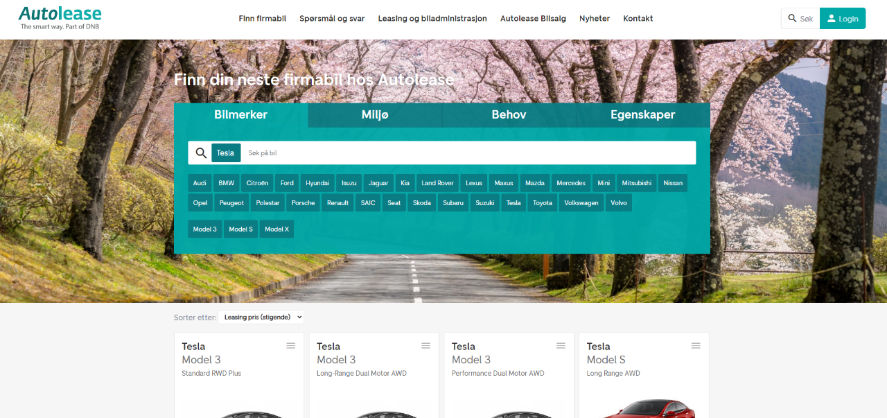Open Kontakt page
The width and height of the screenshot is (887, 418).
click(638, 19)
